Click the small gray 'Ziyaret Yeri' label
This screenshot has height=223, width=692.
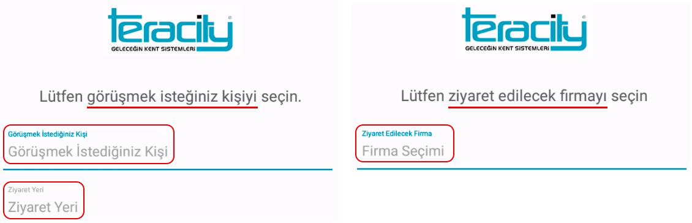(26, 189)
